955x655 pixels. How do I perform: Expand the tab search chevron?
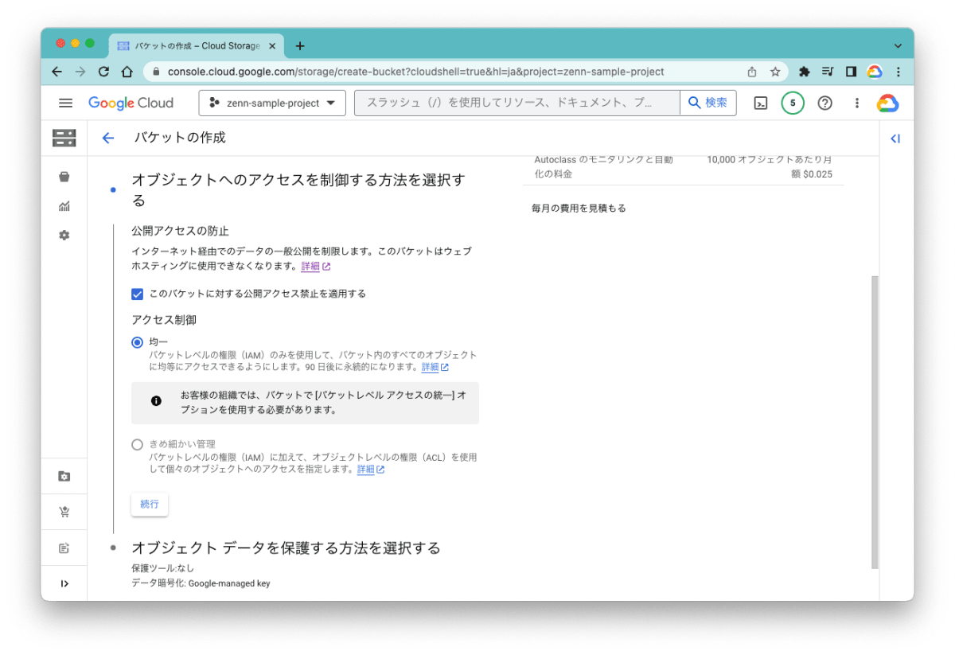898,46
